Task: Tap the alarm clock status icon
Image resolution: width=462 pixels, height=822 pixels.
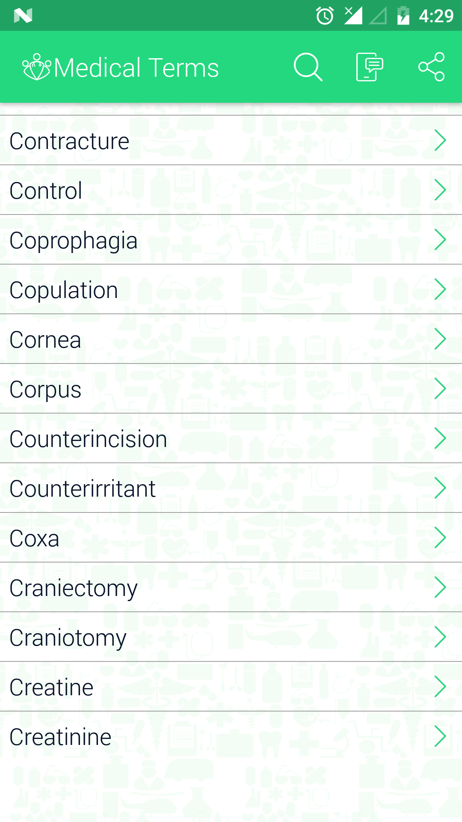Action: (x=325, y=16)
